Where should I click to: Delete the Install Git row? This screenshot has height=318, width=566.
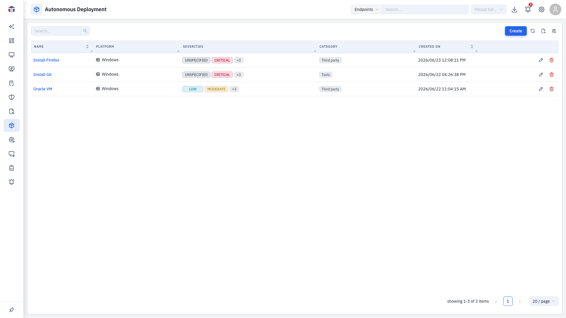[x=552, y=74]
